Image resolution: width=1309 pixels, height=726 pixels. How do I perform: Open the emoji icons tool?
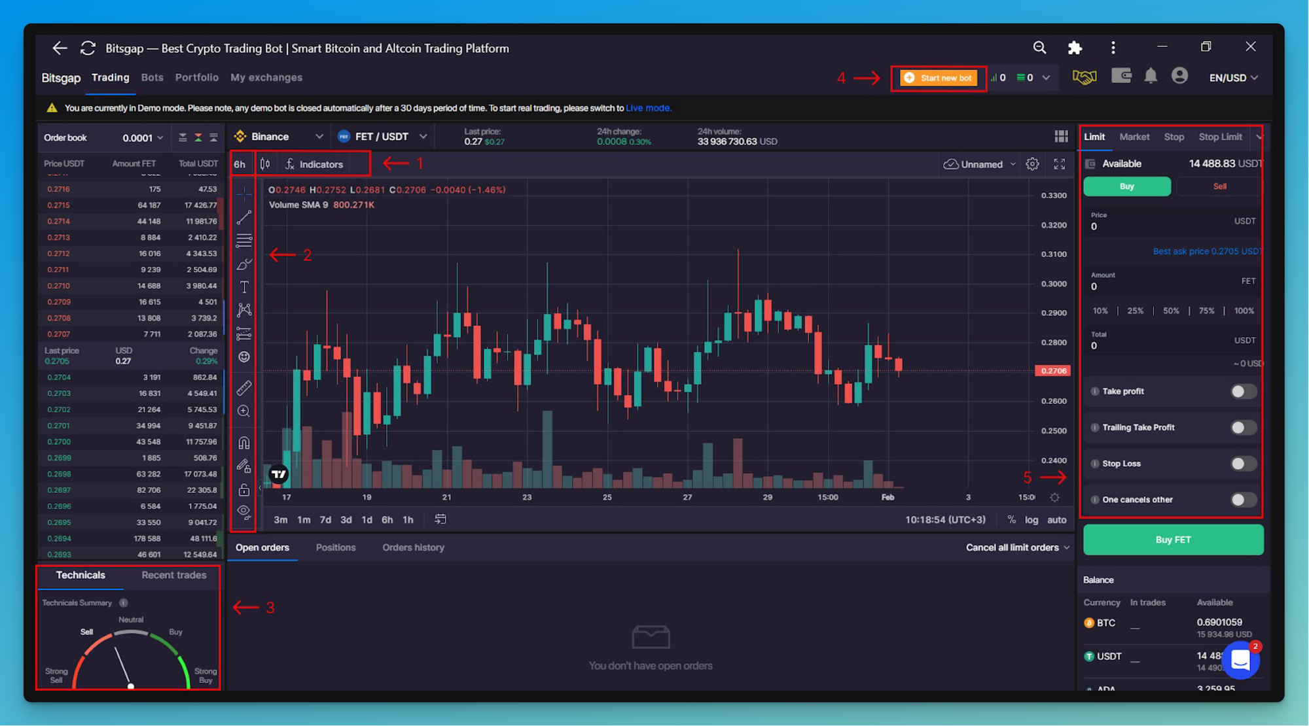click(243, 357)
